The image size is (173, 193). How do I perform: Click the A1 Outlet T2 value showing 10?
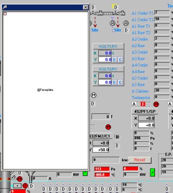162,19
